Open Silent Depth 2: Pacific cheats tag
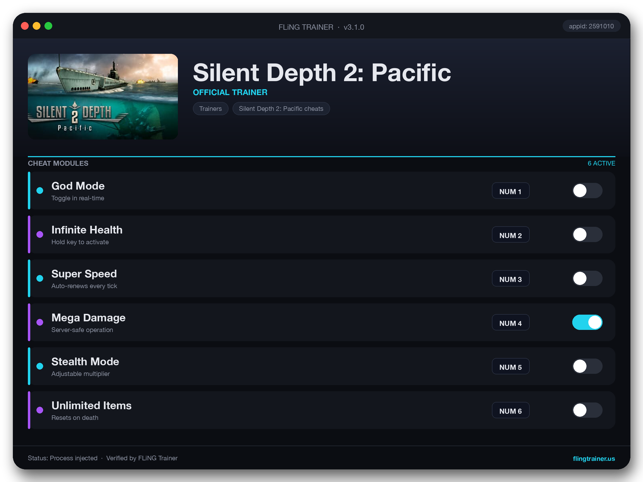This screenshot has height=482, width=643. tap(281, 109)
